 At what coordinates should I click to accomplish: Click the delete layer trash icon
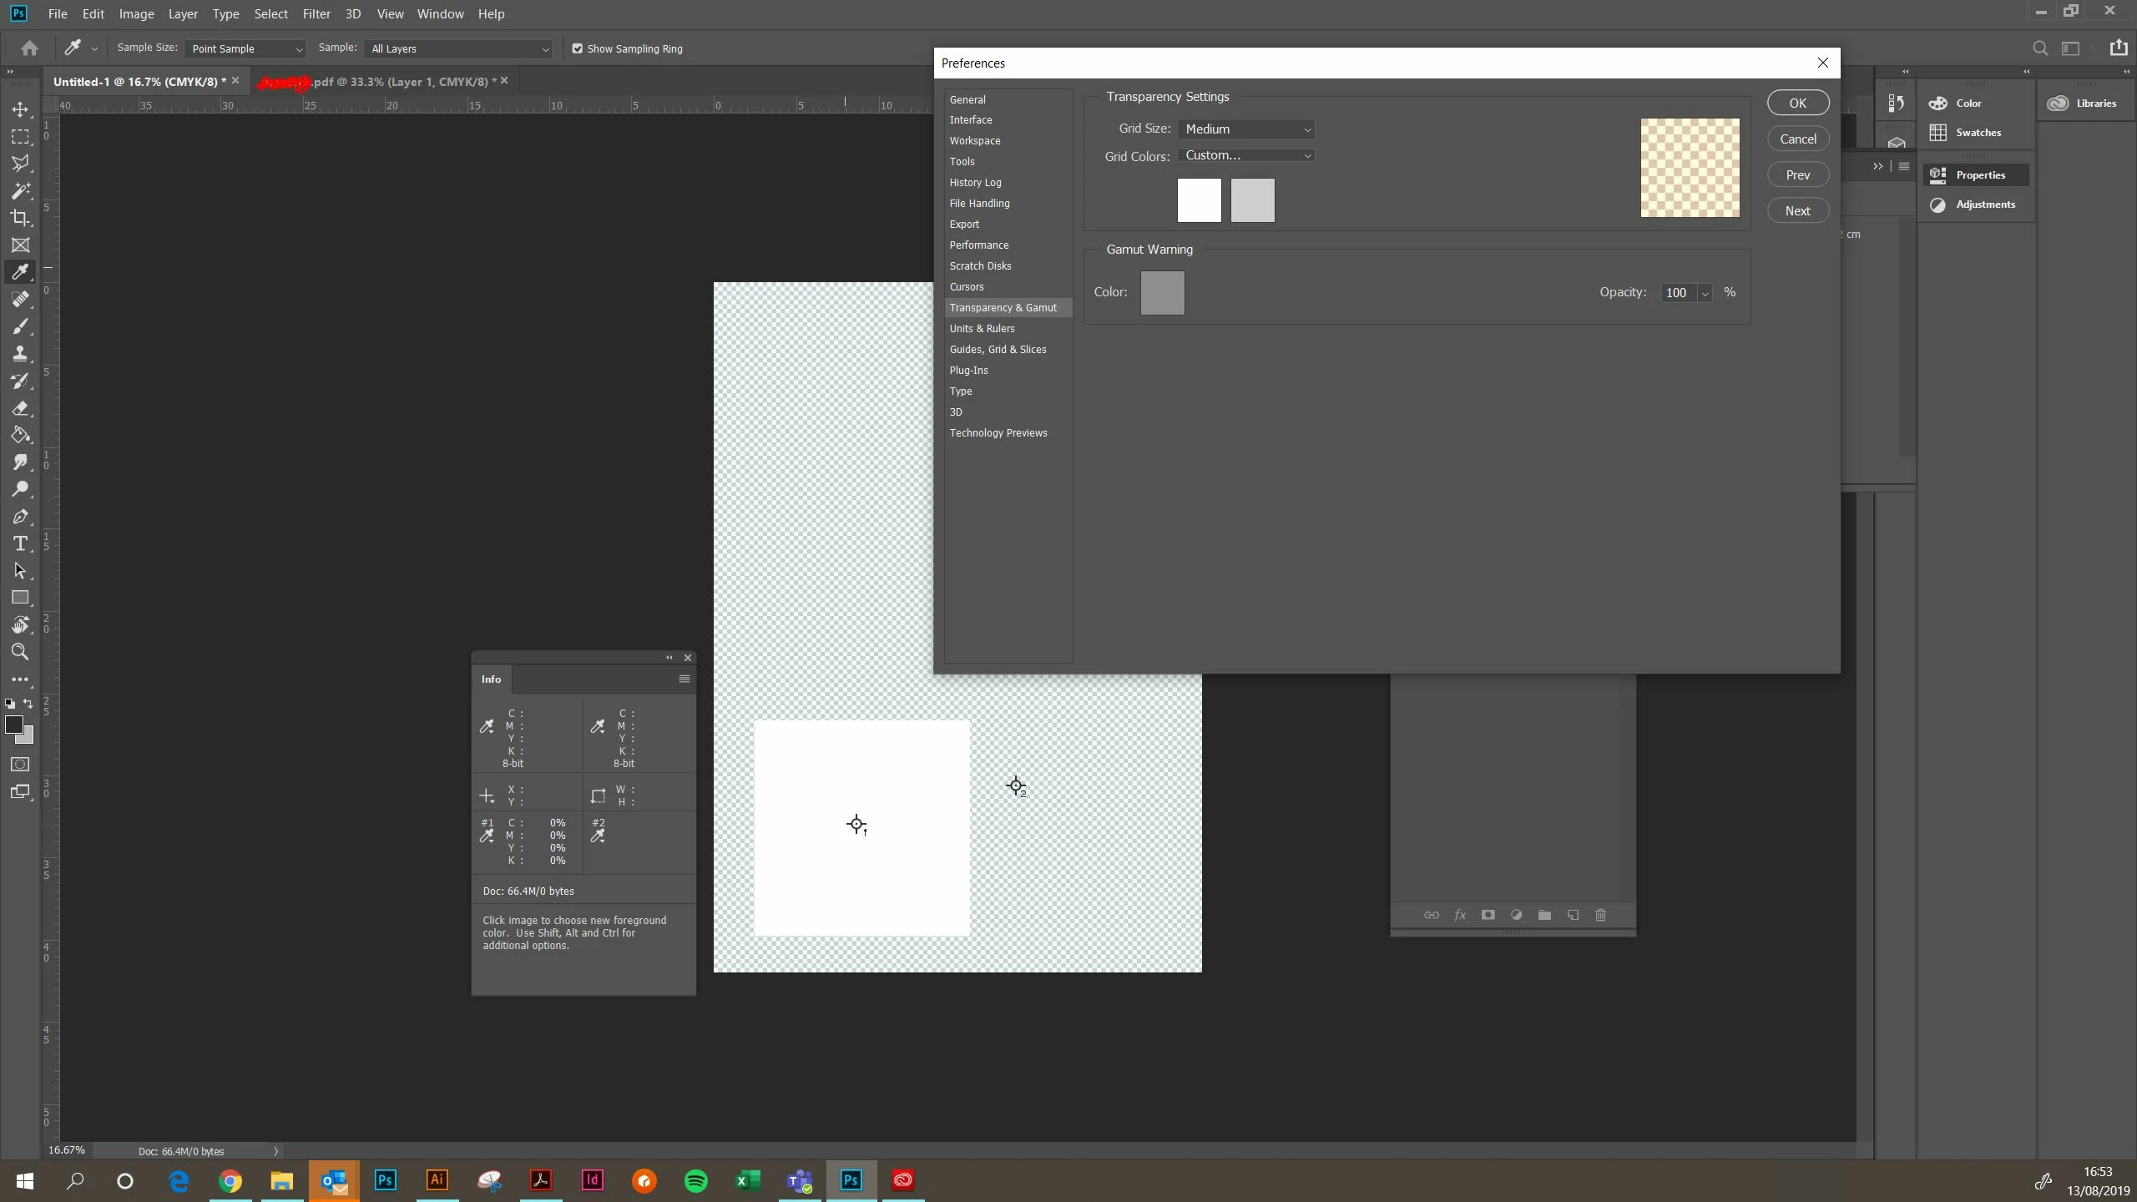tap(1600, 915)
